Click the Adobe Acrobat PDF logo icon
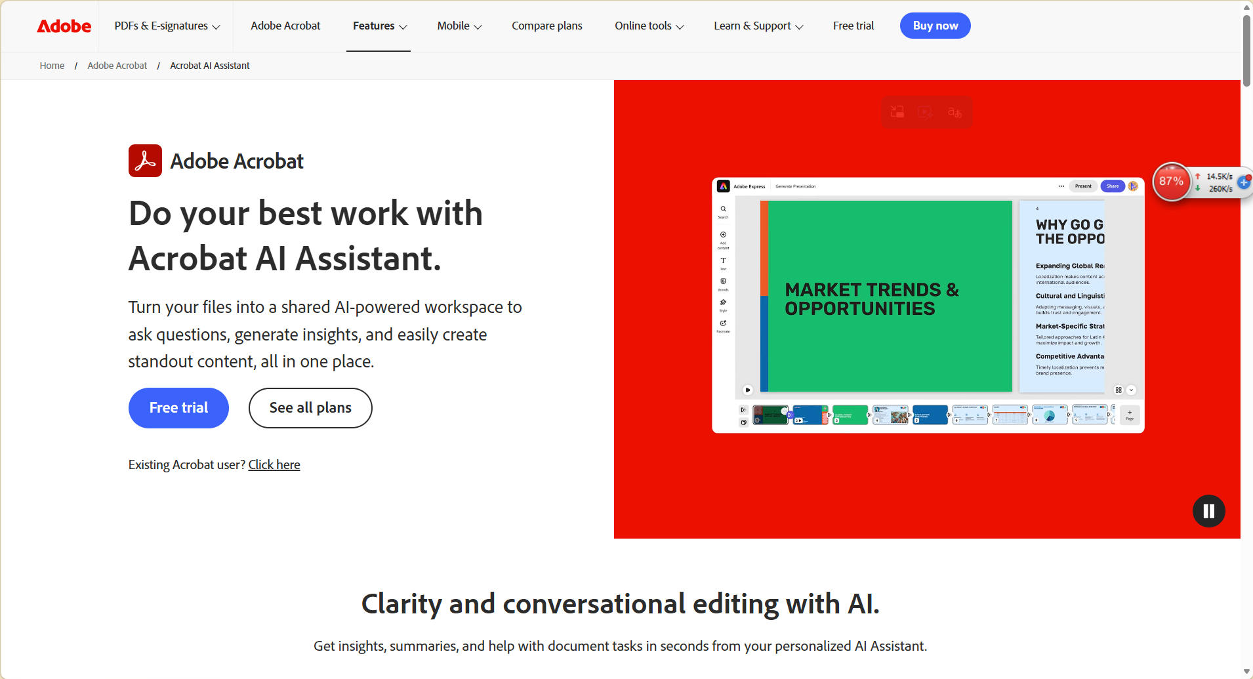Screen dimensions: 1253x679 (145, 161)
